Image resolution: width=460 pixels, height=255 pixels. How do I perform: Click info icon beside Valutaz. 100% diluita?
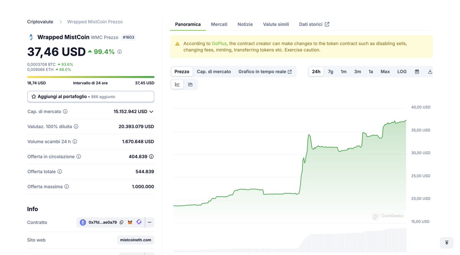(76, 127)
